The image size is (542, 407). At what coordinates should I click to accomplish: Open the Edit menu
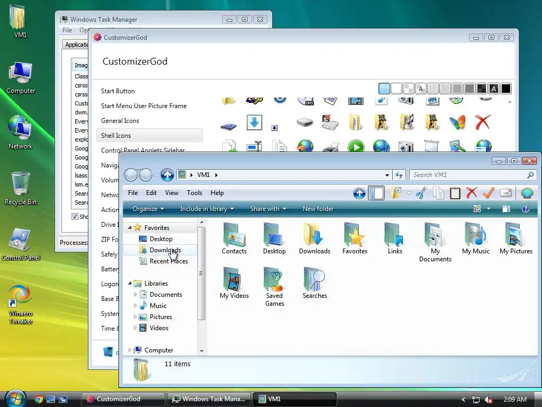click(x=151, y=193)
